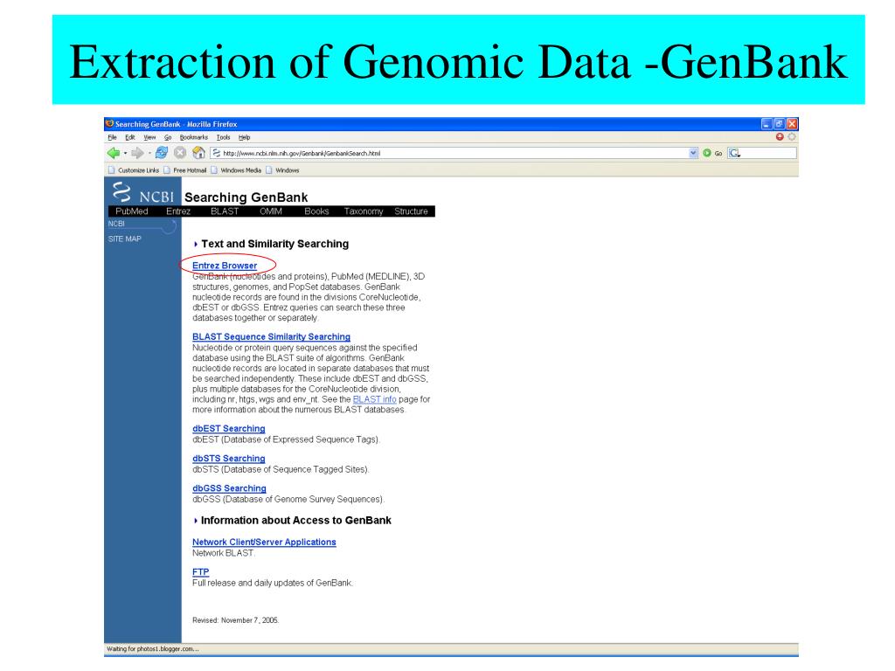Open the File menu

(112, 137)
